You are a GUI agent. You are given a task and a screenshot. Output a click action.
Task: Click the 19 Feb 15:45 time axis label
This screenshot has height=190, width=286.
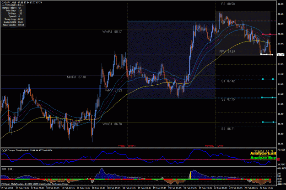point(190,188)
